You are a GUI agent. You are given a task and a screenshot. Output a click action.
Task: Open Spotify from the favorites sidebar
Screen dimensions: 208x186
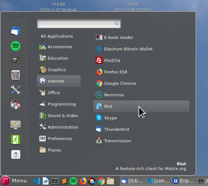coord(16,46)
